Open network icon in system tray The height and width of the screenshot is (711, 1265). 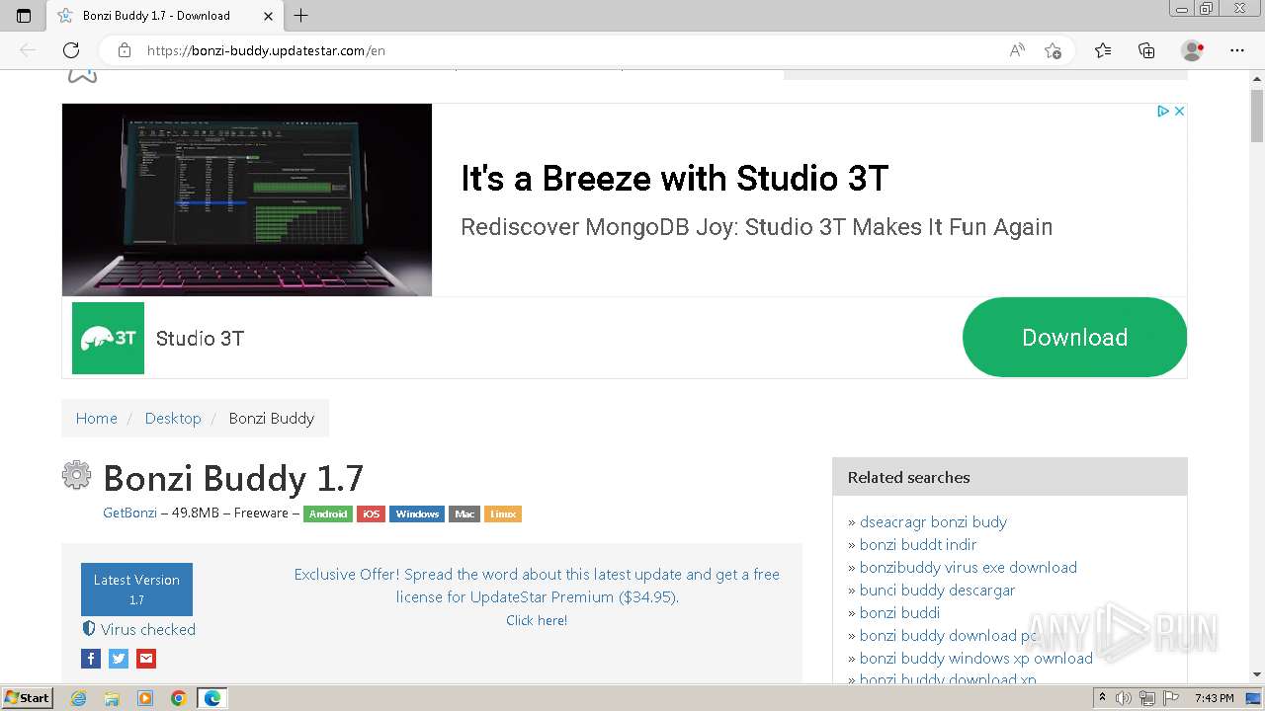pos(1147,698)
